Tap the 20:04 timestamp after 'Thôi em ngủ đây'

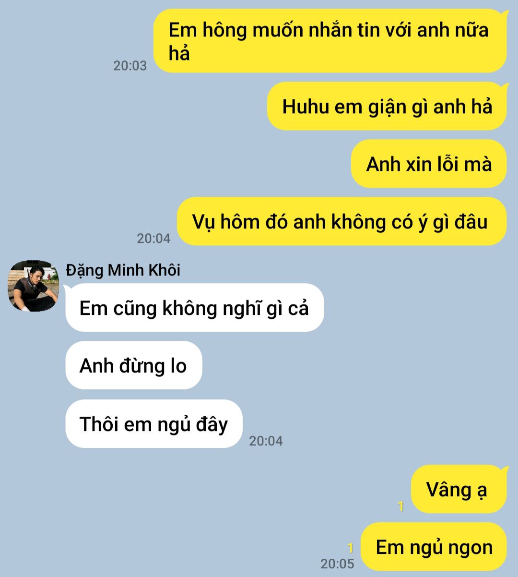(266, 441)
